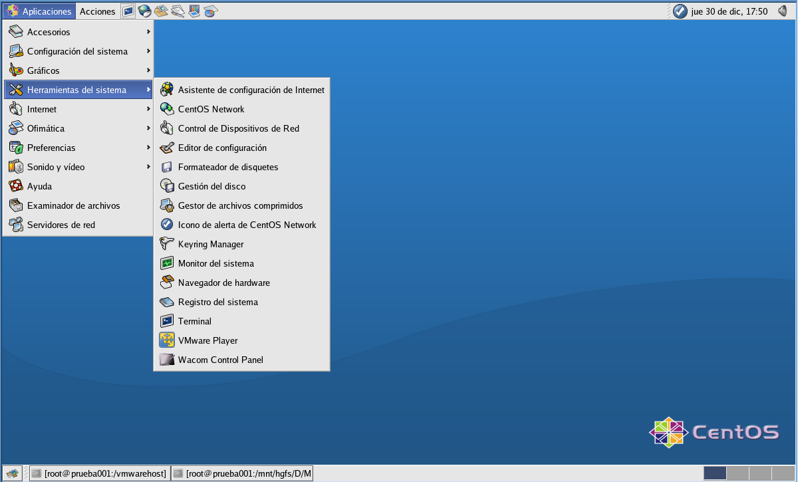
Task: Open Keyring Manager
Action: click(242, 244)
